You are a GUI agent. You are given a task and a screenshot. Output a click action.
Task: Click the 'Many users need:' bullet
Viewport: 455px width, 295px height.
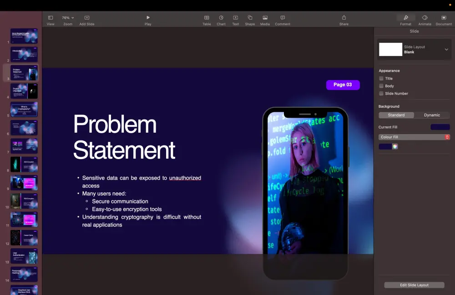click(104, 194)
